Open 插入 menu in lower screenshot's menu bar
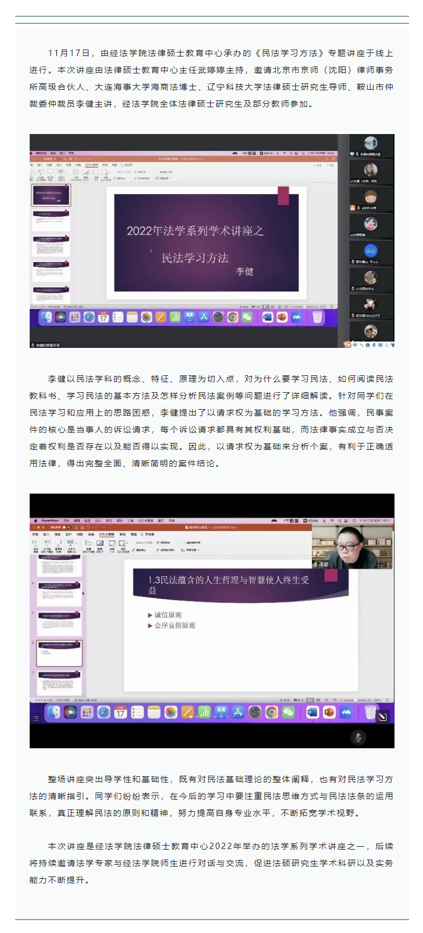Viewport: 423px width, 933px height. 98,520
